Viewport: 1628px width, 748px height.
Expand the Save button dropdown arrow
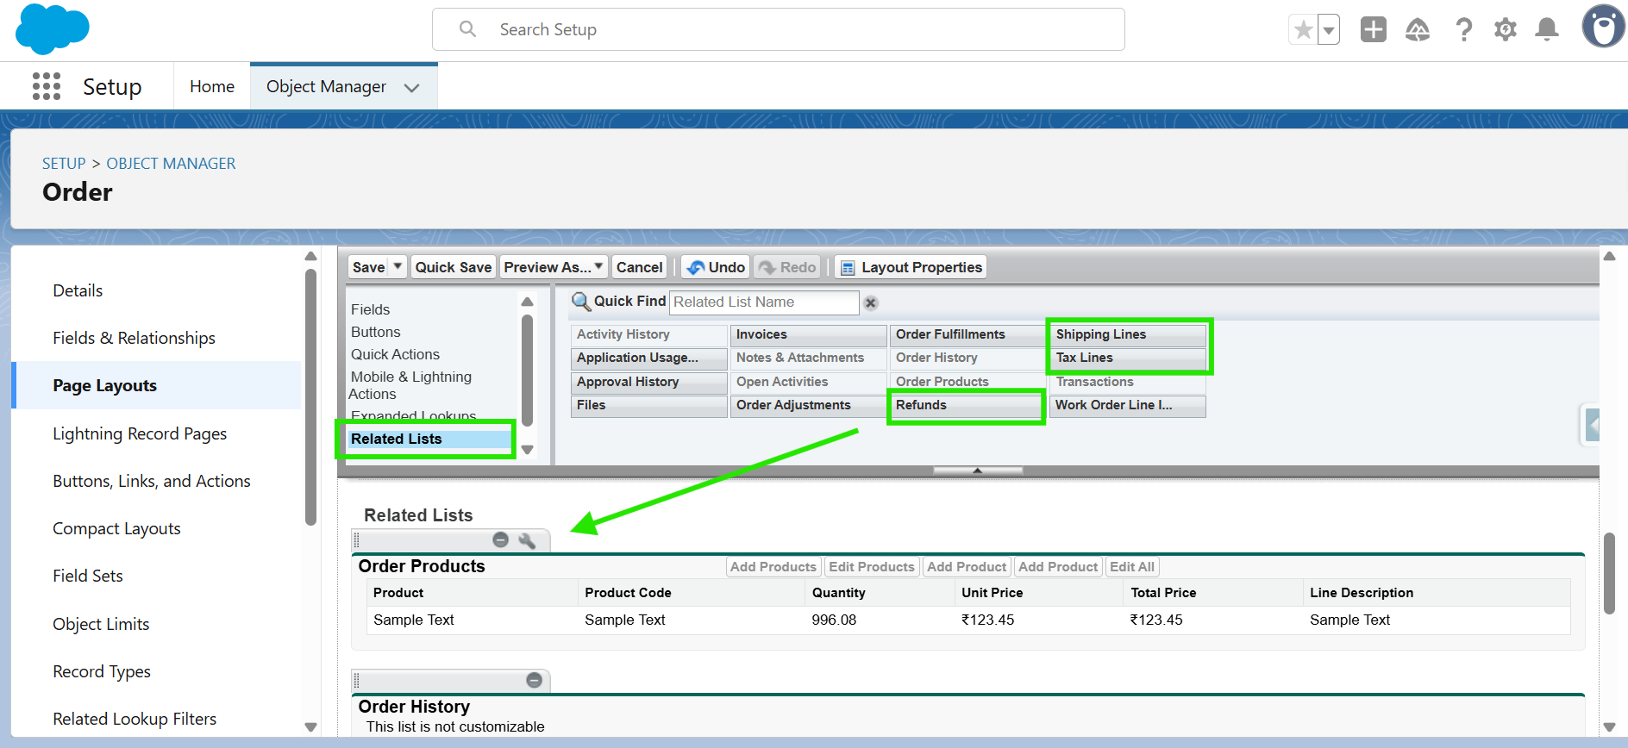coord(398,267)
